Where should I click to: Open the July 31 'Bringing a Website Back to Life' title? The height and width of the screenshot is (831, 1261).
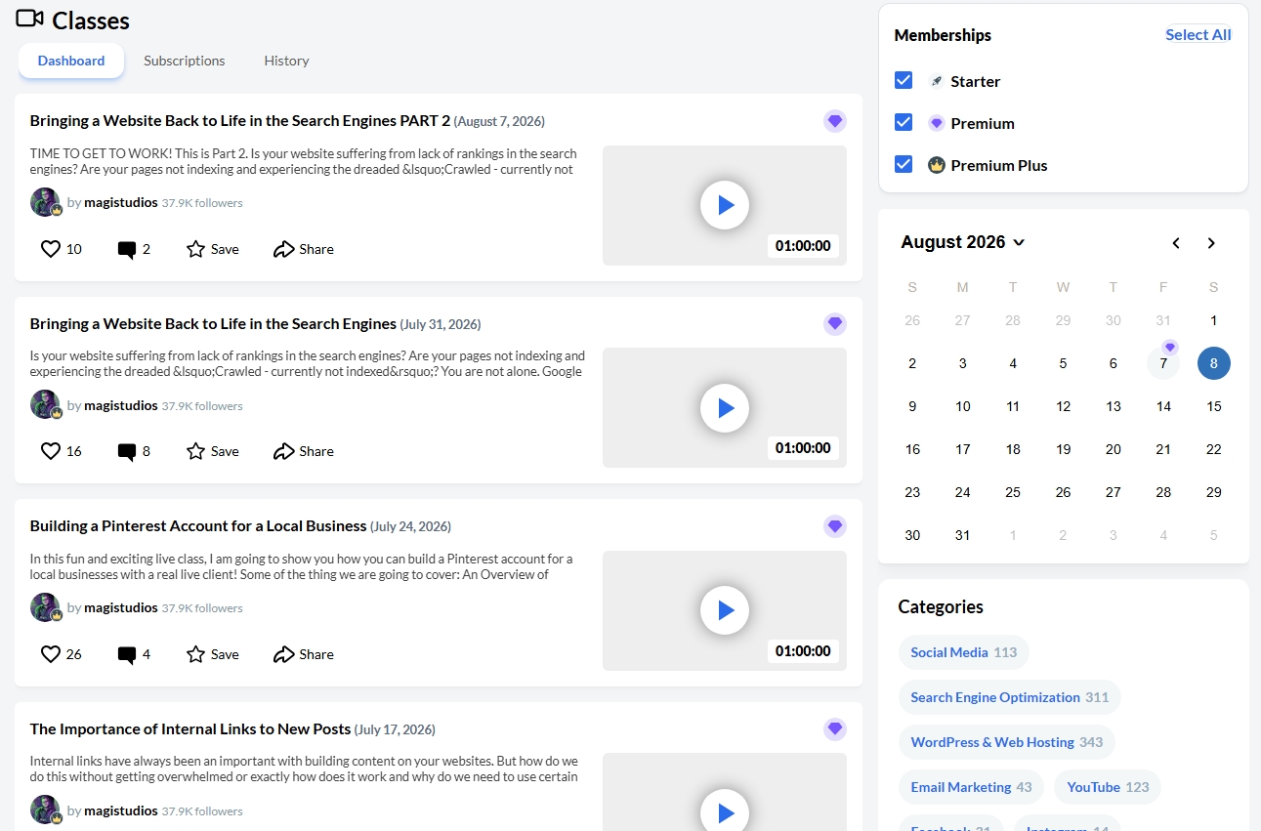point(213,323)
